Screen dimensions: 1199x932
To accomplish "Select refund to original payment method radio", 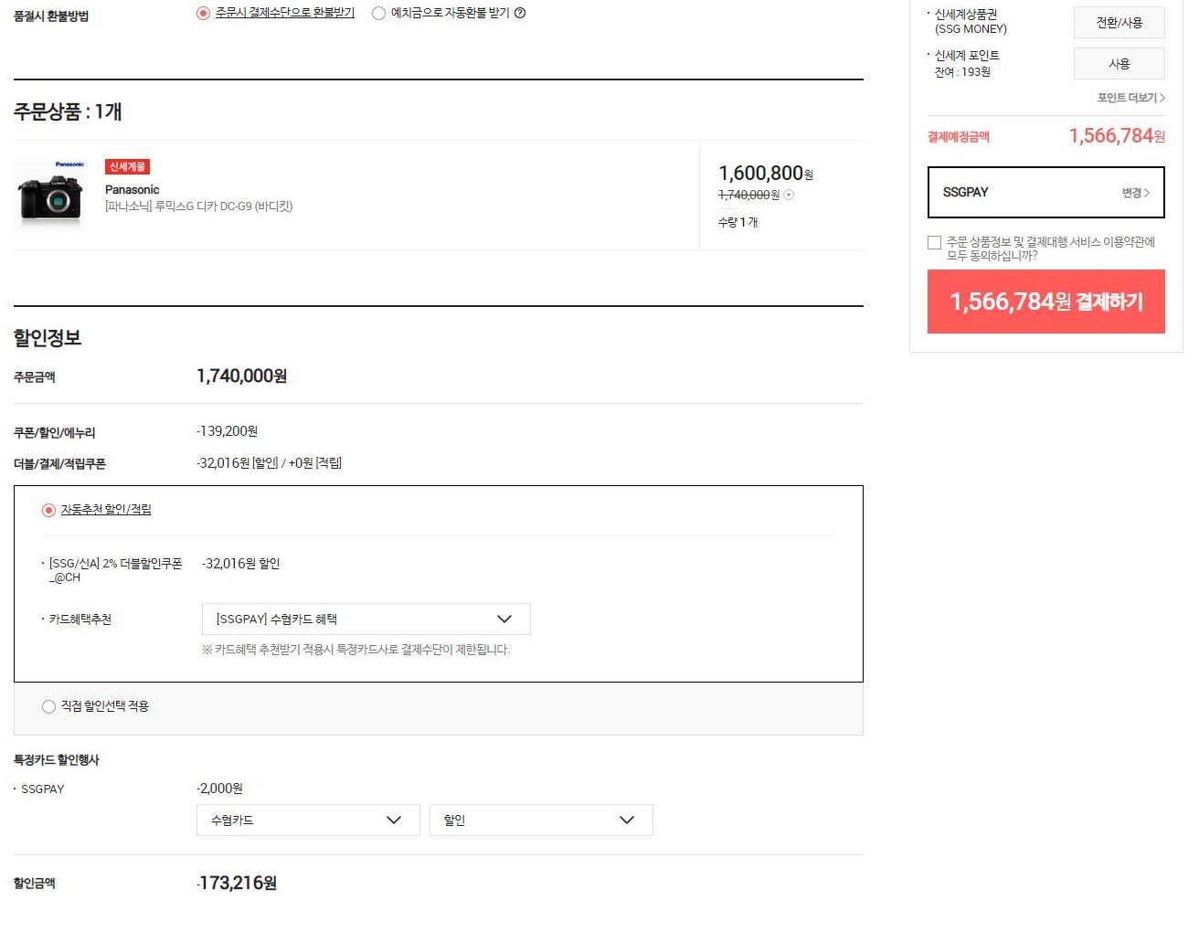I will pos(203,13).
